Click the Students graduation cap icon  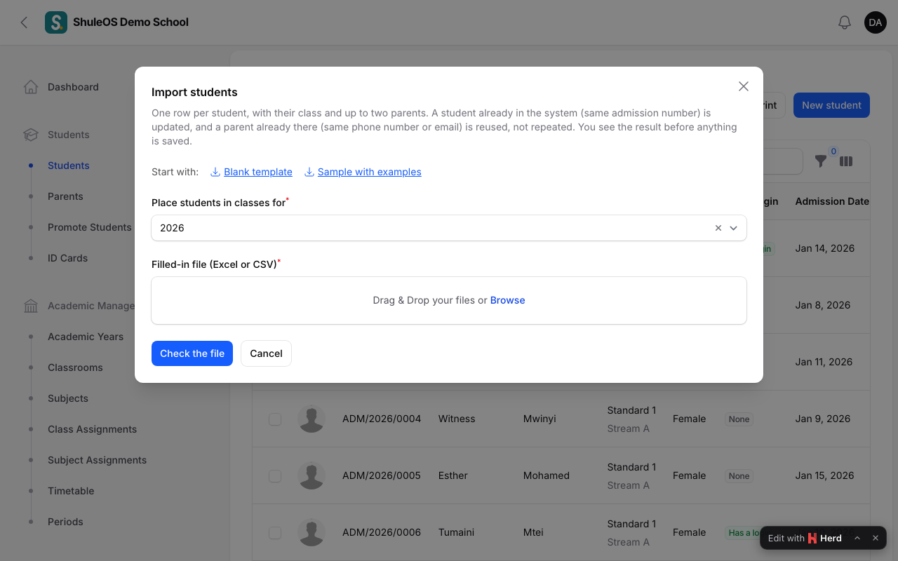point(31,135)
